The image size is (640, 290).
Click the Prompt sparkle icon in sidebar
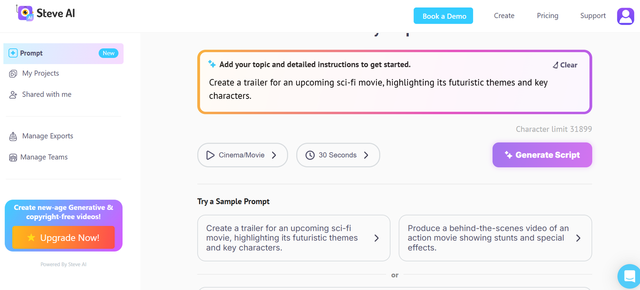pyautogui.click(x=13, y=53)
